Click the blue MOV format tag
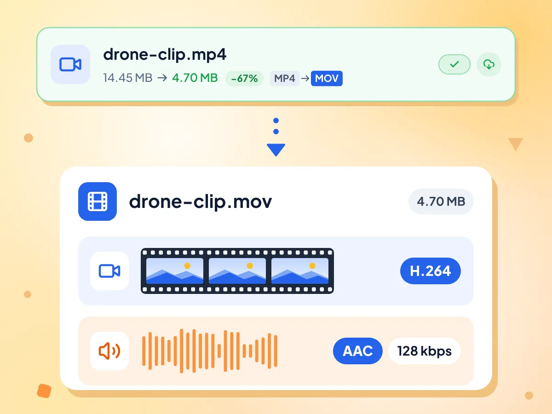 (327, 79)
